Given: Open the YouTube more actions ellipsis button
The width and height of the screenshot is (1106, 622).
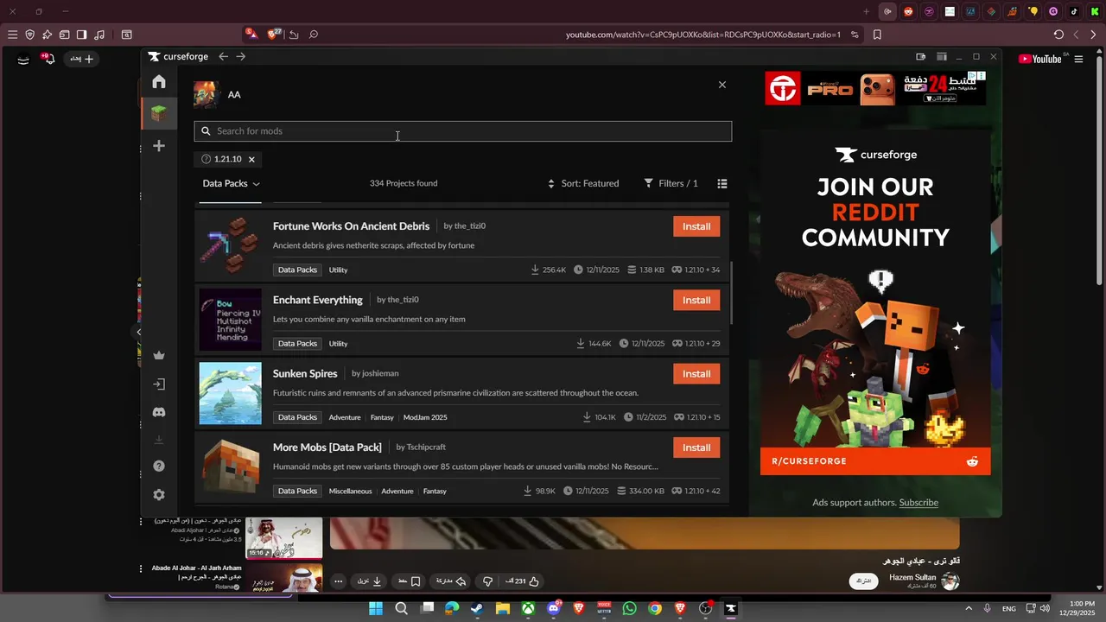Looking at the screenshot, I should (339, 581).
